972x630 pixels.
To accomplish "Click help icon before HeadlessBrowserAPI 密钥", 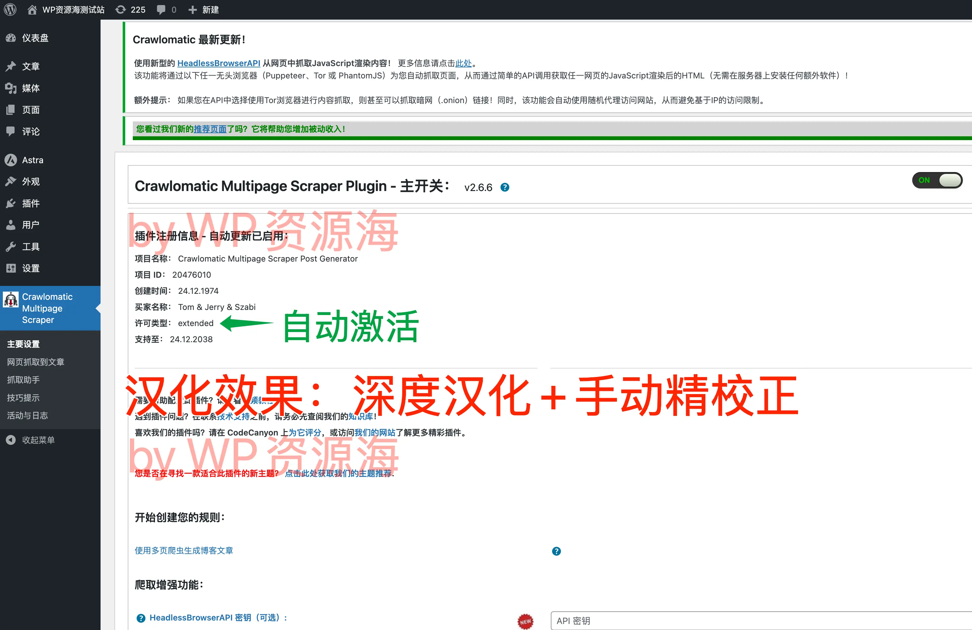I will (140, 618).
